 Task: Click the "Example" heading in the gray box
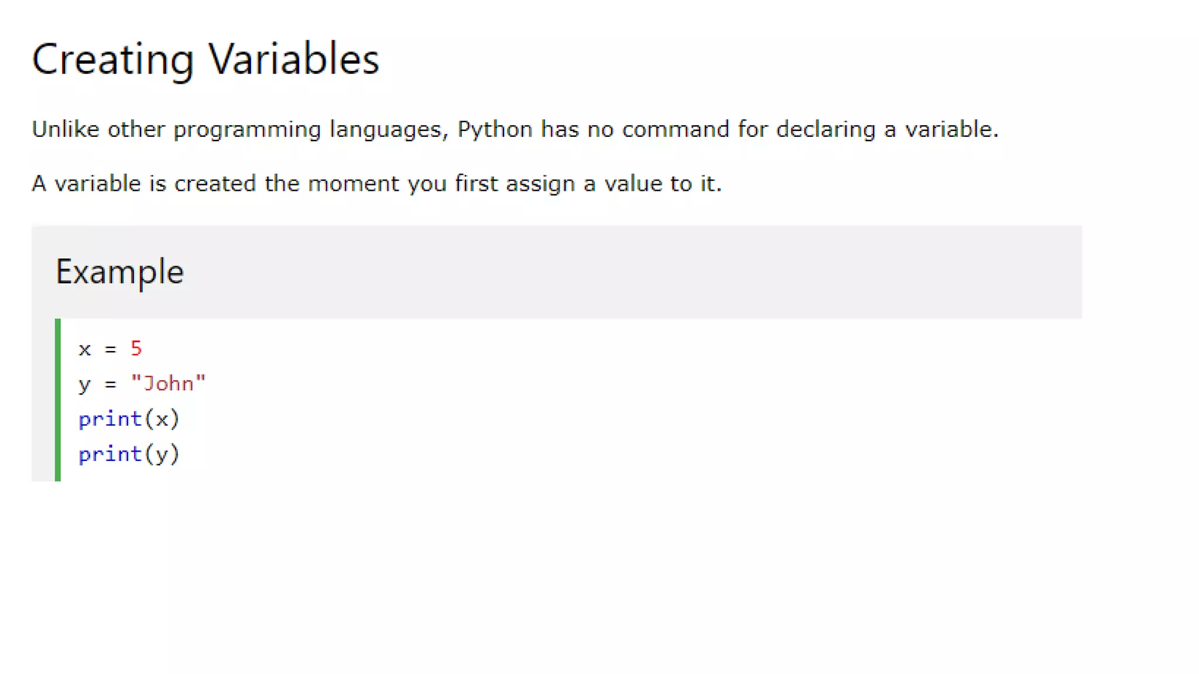click(x=120, y=271)
